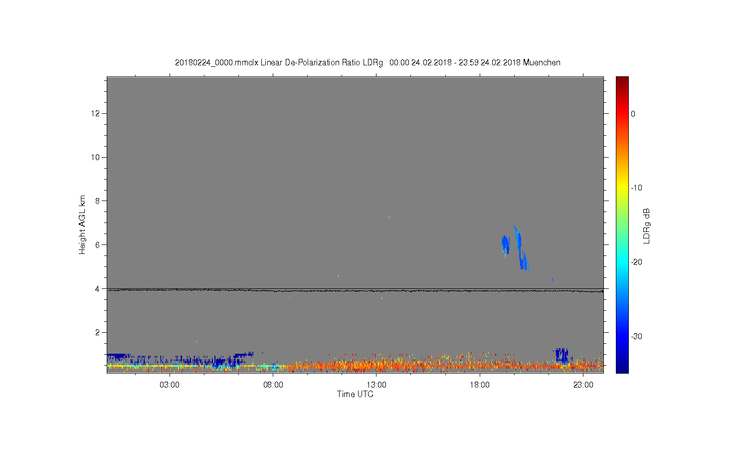This screenshot has height=449, width=748.
Task: Click the height label '4' on the y-axis
Action: click(98, 288)
